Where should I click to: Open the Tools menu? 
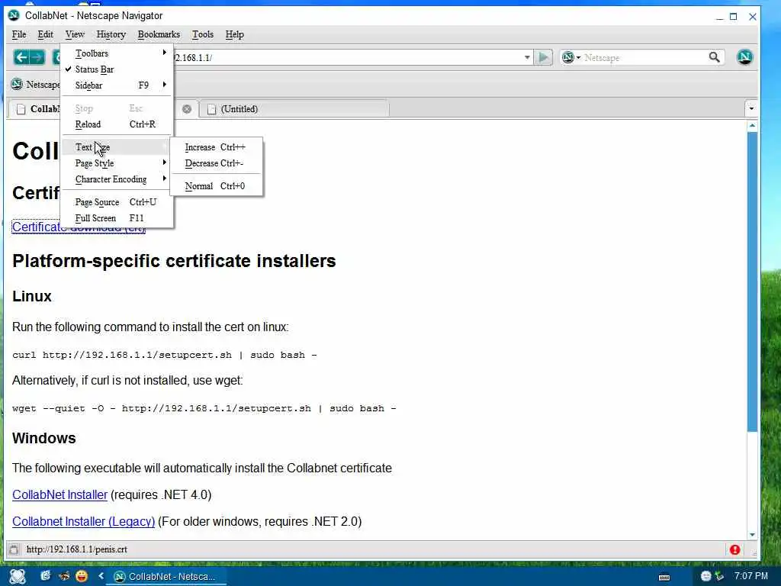[x=203, y=34]
